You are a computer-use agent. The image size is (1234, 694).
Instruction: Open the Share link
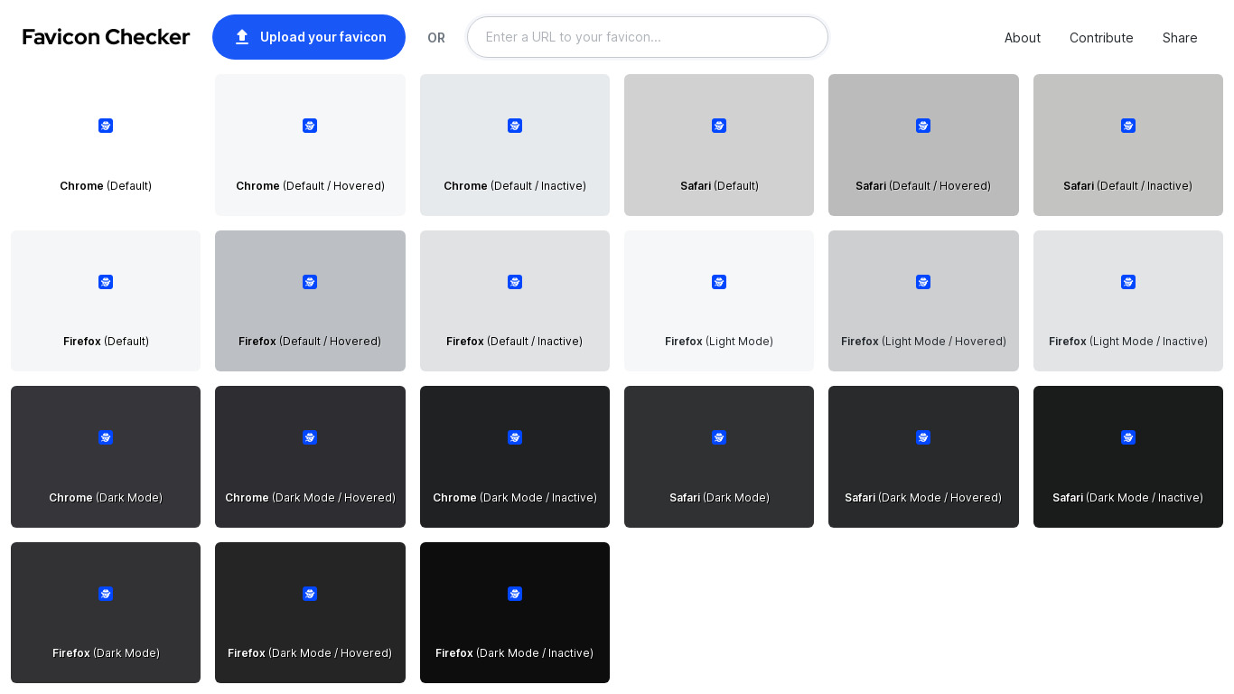click(x=1180, y=38)
